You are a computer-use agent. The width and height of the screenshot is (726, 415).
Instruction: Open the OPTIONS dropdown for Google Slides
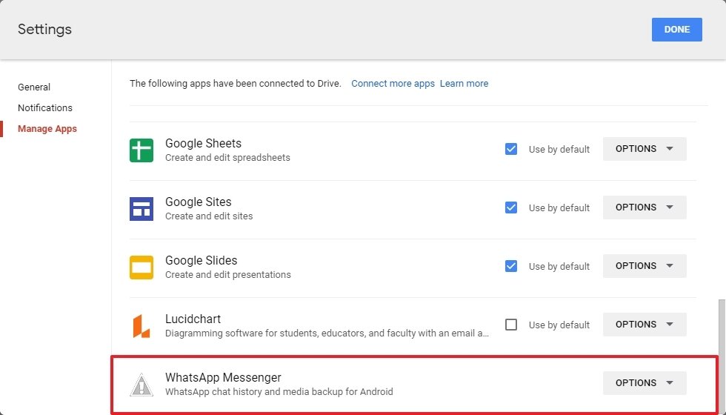click(645, 266)
